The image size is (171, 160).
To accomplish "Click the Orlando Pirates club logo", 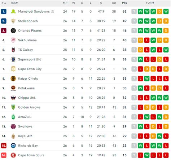I will click(13, 31).
